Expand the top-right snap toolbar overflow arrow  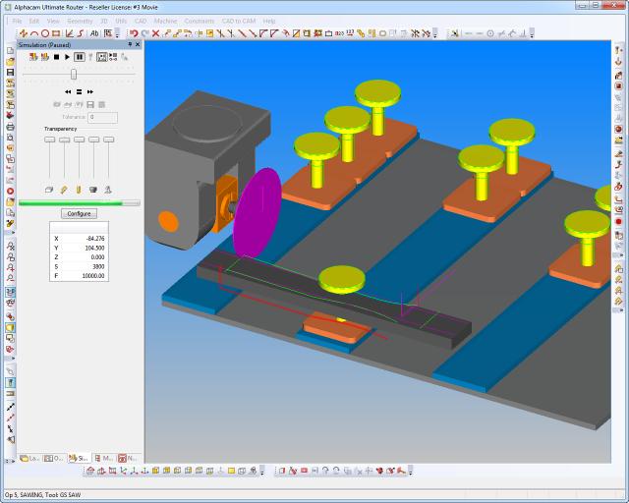pos(532,34)
